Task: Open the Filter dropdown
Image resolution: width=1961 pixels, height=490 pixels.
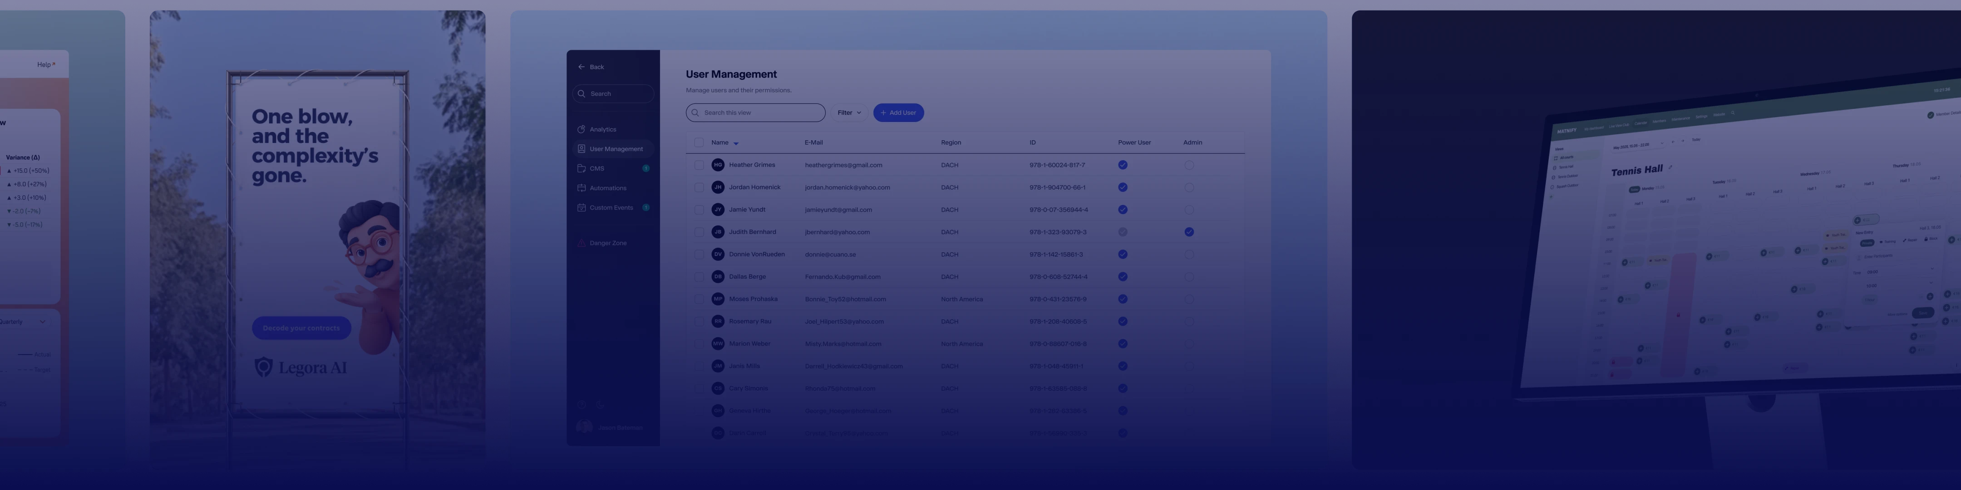Action: (849, 113)
